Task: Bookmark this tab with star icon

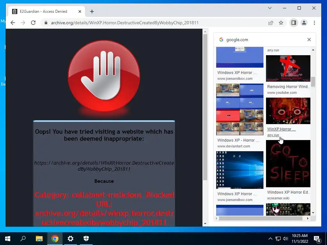Action: [x=281, y=23]
